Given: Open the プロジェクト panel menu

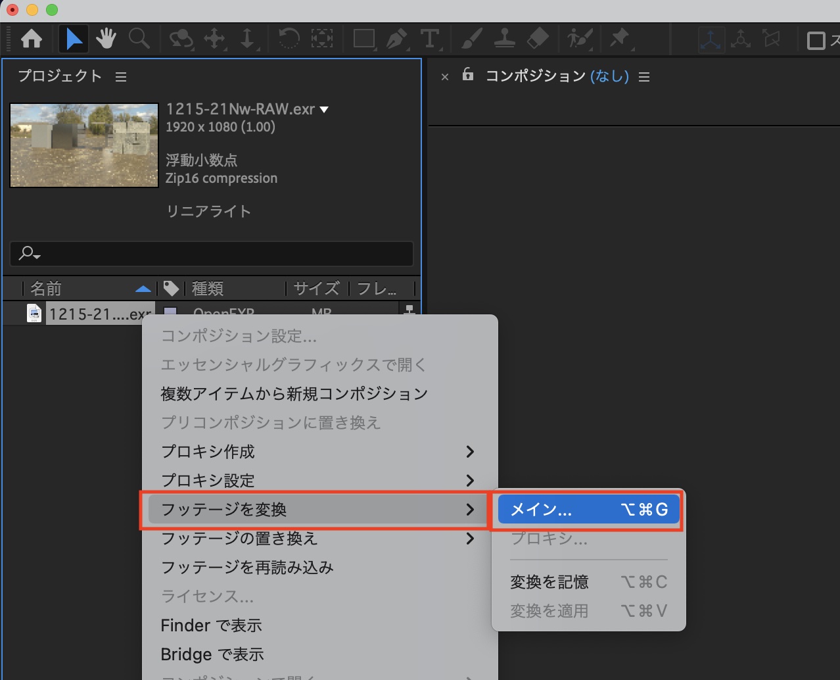Looking at the screenshot, I should click(121, 77).
